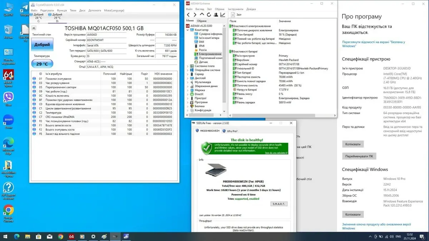Click the Google Chrome taskbar icon

(x=60, y=236)
